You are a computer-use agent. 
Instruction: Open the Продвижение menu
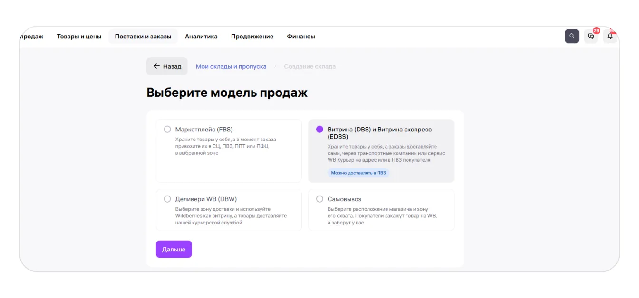click(x=252, y=37)
